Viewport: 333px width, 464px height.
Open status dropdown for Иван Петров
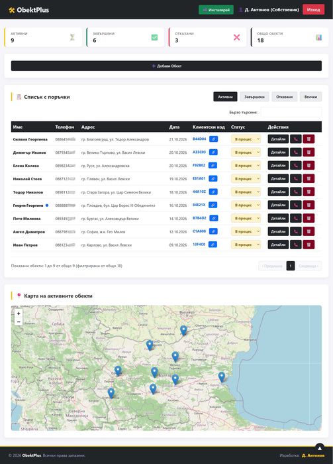pyautogui.click(x=246, y=245)
